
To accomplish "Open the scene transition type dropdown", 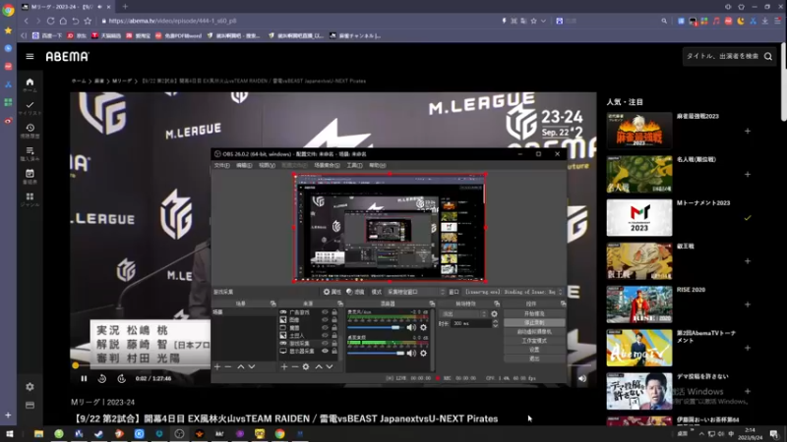I will [463, 313].
